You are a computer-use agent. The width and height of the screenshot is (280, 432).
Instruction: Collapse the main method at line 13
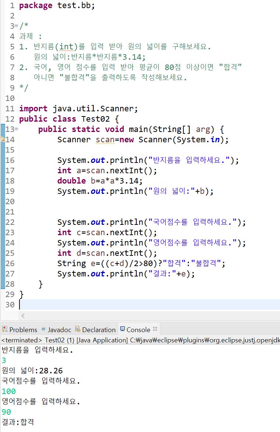[x=16, y=129]
